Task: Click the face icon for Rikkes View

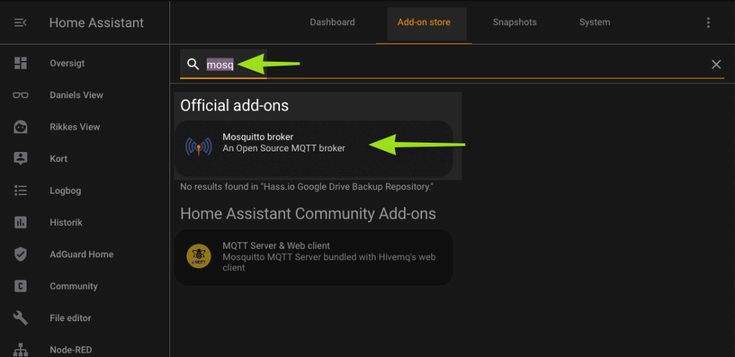Action: 21,127
